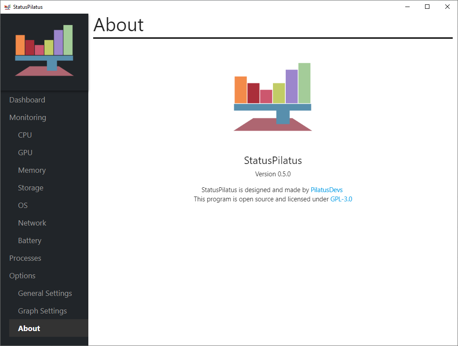Go to the GPU monitoring page
The height and width of the screenshot is (346, 458).
coord(48,153)
